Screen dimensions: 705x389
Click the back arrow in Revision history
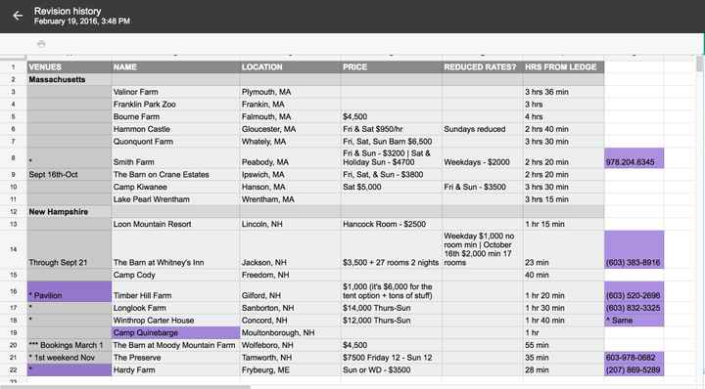pos(18,16)
